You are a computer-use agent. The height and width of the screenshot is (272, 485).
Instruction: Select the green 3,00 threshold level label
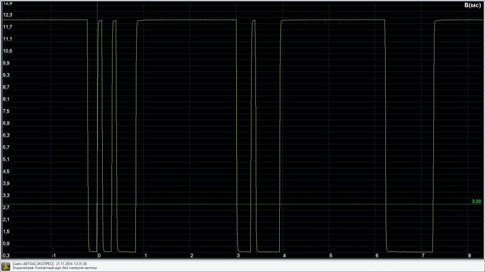click(477, 201)
